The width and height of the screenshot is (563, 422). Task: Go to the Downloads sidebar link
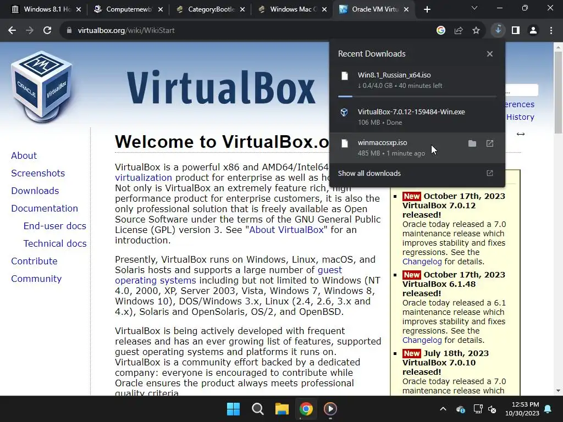click(35, 191)
